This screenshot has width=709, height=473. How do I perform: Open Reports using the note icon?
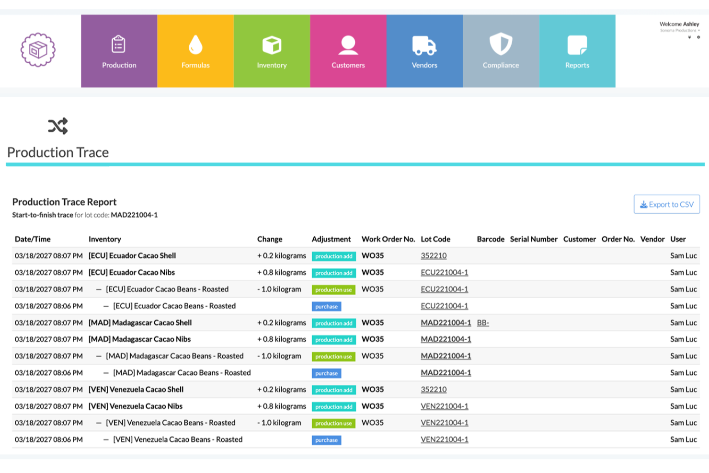pos(577,44)
